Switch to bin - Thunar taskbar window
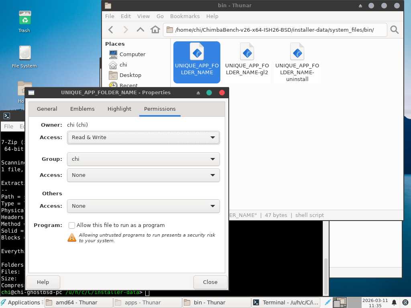The width and height of the screenshot is (411, 308). coord(216,302)
